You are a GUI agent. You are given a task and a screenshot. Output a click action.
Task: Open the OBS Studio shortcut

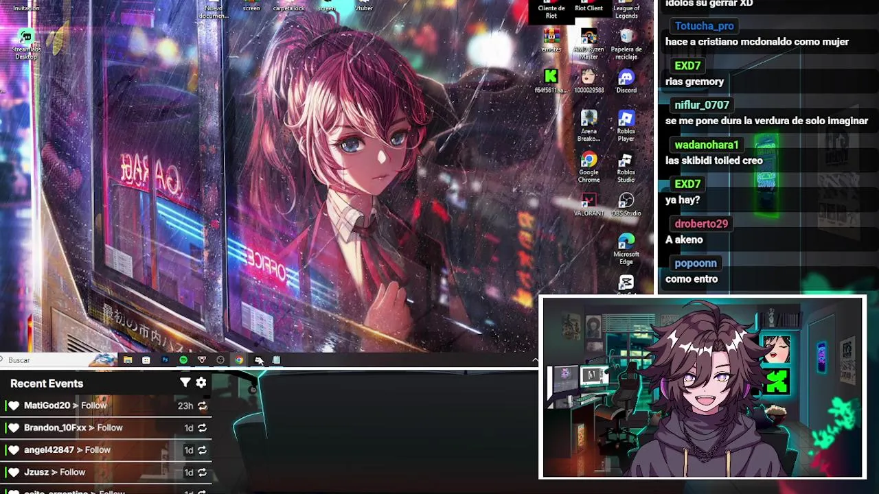[x=626, y=204]
